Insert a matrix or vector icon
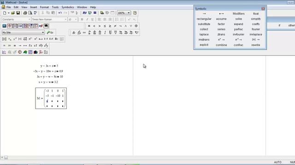The width and height of the screenshot is (295, 165). 4,39
